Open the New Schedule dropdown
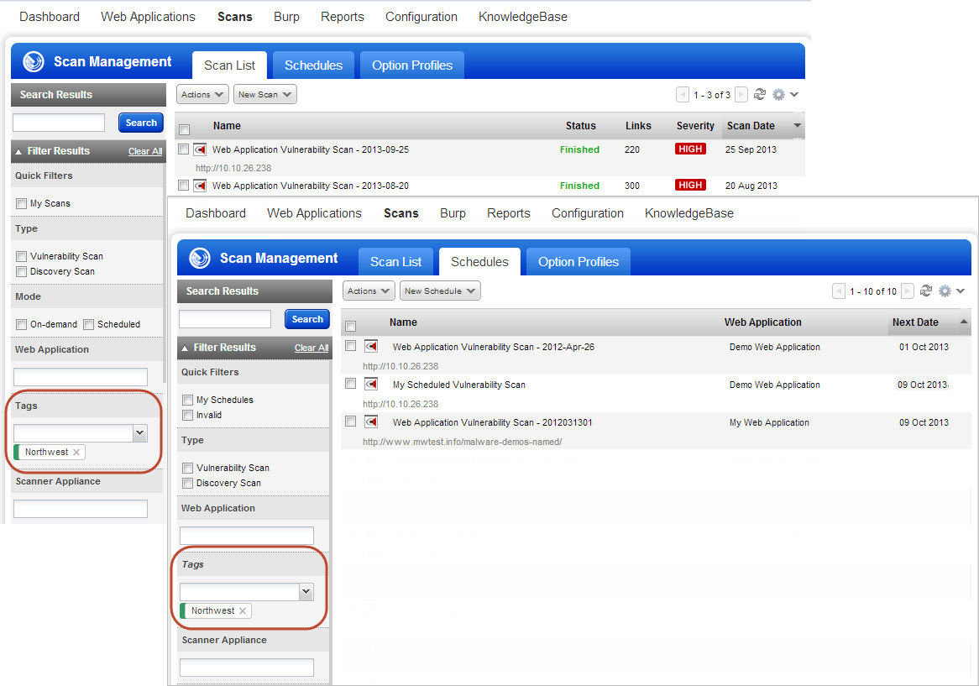Viewport: 979px width, 686px height. [x=440, y=291]
